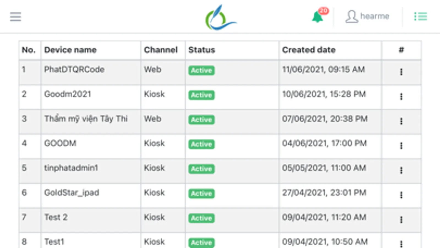Click the Device name column header
The height and width of the screenshot is (248, 440).
[x=70, y=50]
